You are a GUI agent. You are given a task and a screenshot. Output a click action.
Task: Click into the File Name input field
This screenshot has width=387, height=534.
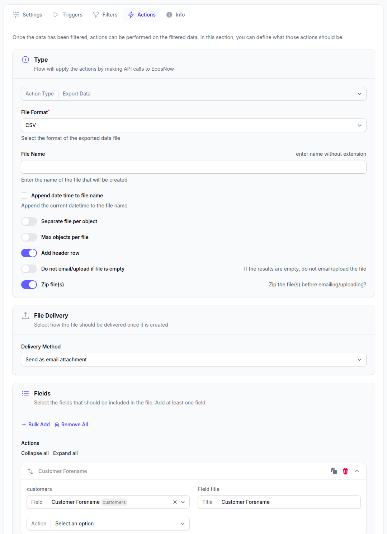coord(194,167)
